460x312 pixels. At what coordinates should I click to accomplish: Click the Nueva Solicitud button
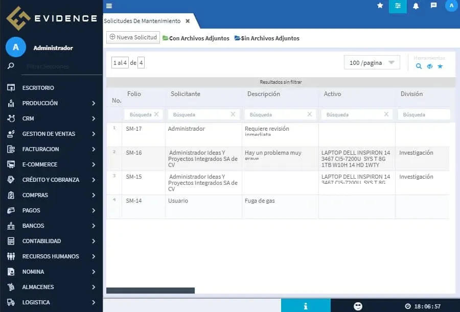[132, 37]
